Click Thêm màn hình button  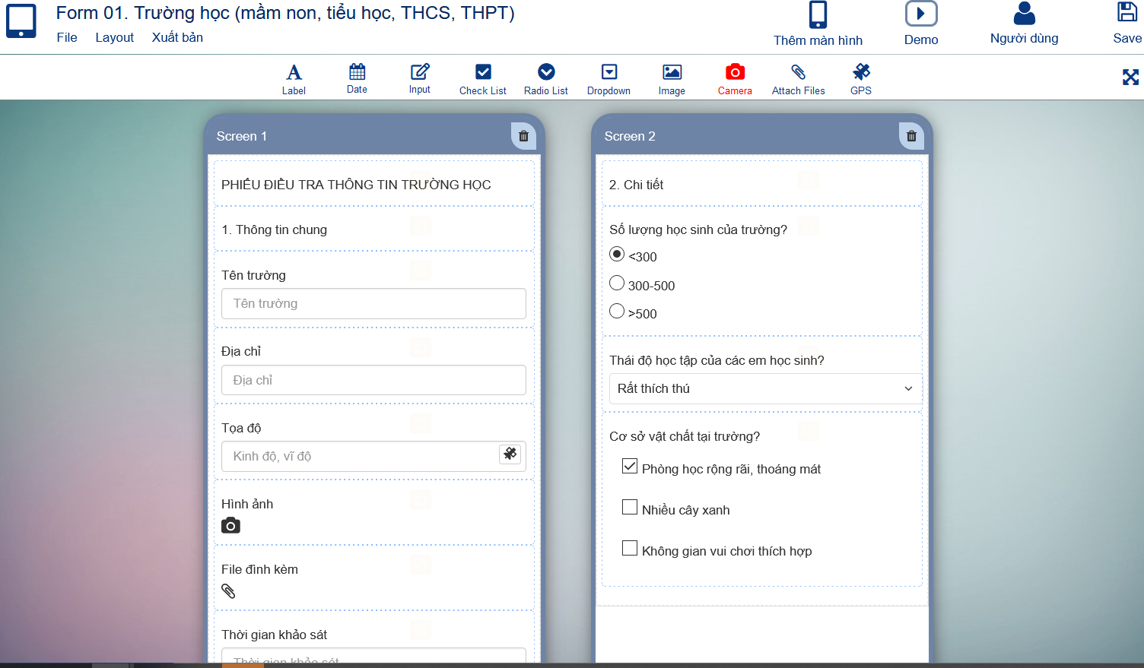[x=818, y=24]
